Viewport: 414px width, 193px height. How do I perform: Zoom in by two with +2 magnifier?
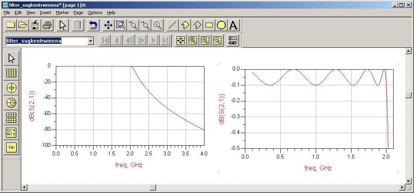pyautogui.click(x=133, y=25)
